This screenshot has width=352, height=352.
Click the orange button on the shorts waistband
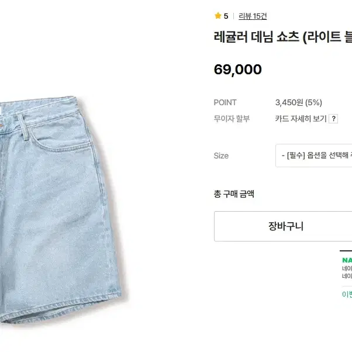[1, 126]
